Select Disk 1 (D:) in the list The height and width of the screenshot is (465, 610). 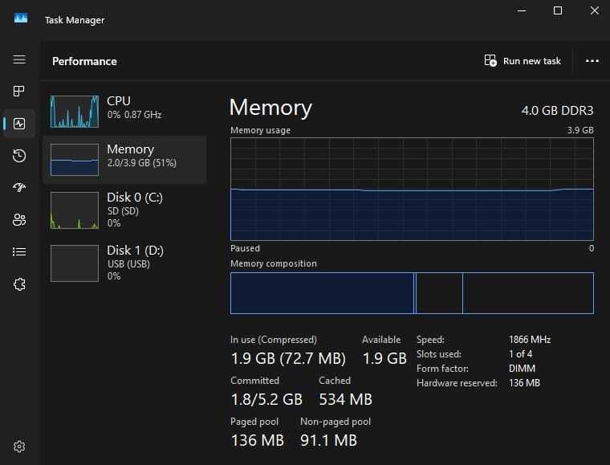124,262
